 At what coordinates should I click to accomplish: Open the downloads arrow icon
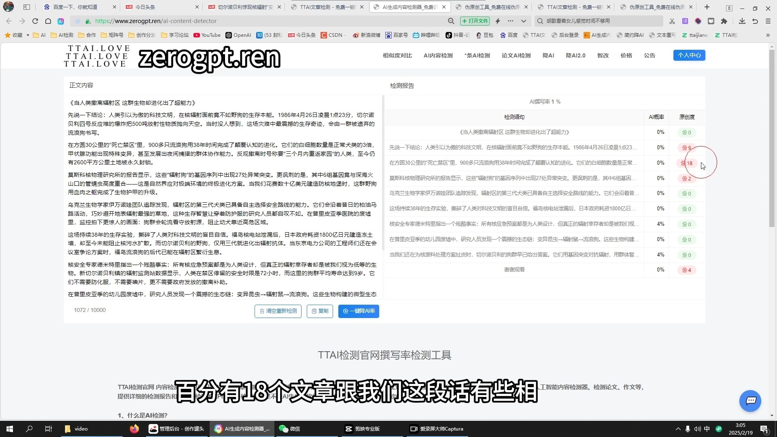click(x=742, y=21)
